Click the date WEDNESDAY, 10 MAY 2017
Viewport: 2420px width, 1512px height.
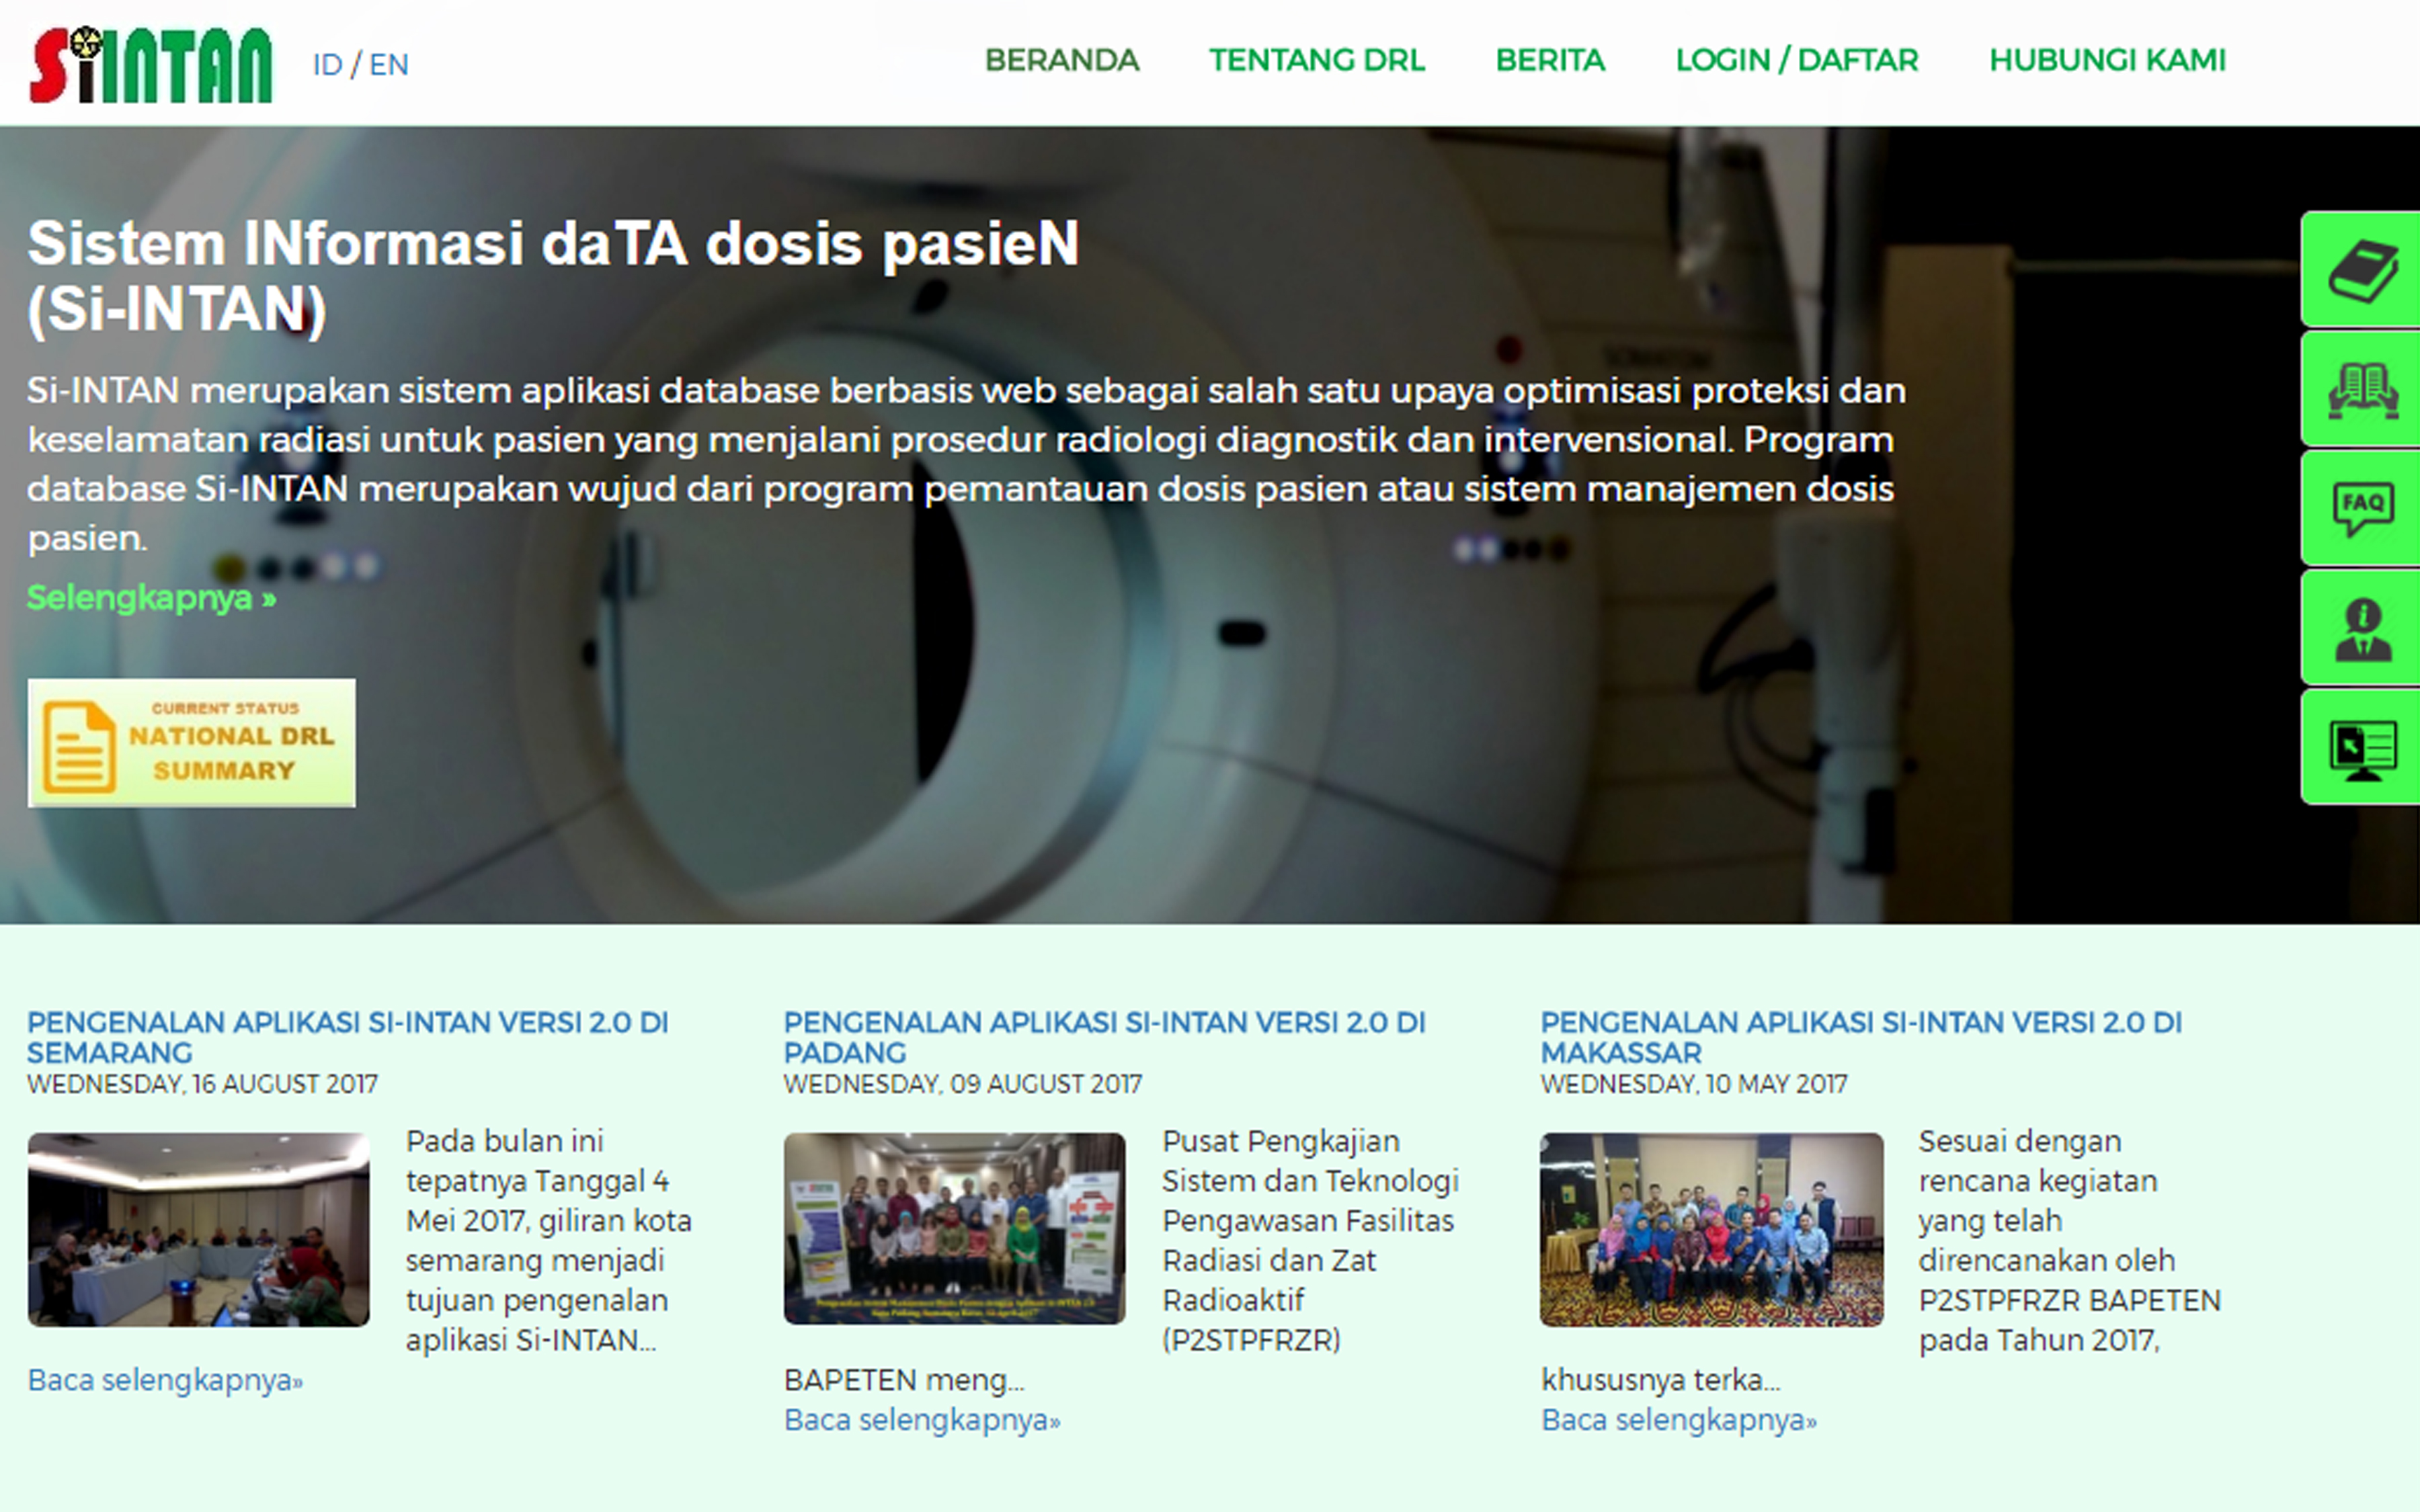coord(1694,1084)
